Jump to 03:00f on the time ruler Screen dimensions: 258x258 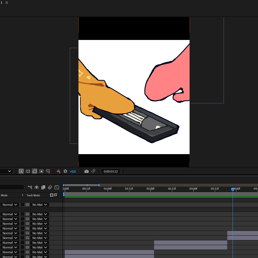point(193,188)
